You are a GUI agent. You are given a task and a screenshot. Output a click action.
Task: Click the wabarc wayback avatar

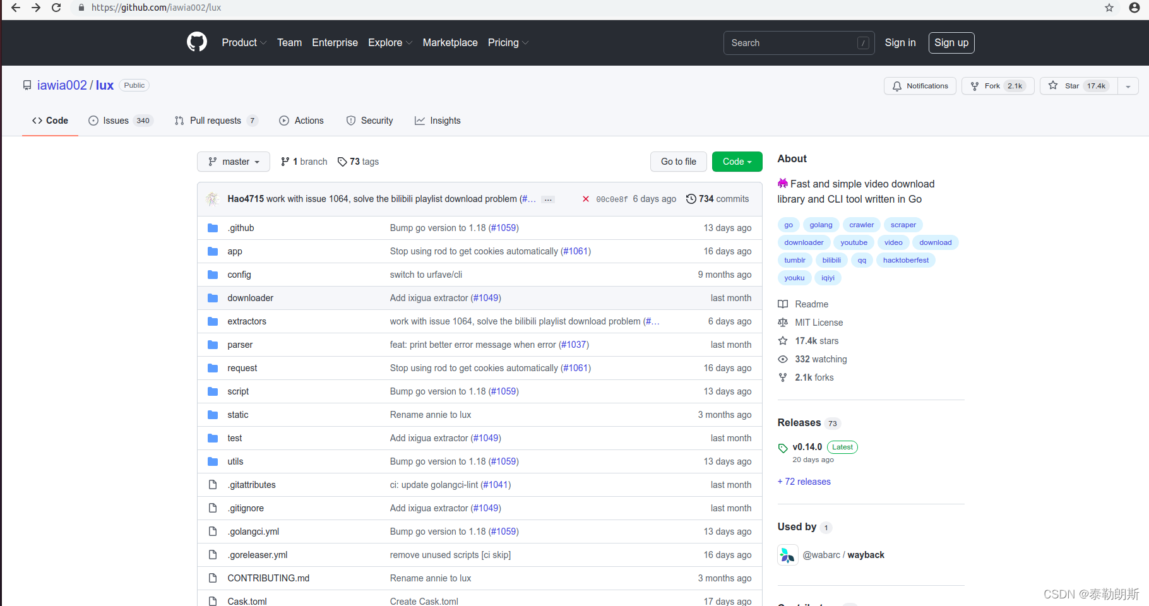(x=788, y=555)
